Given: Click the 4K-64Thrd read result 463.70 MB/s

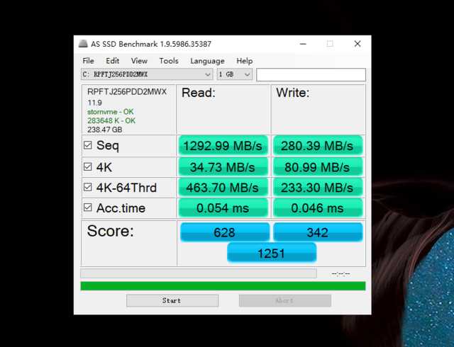Looking at the screenshot, I should [x=223, y=188].
